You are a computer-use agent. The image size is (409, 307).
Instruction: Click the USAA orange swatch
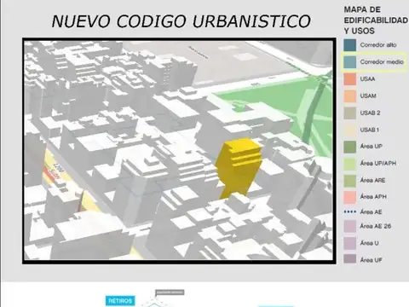[349, 78]
